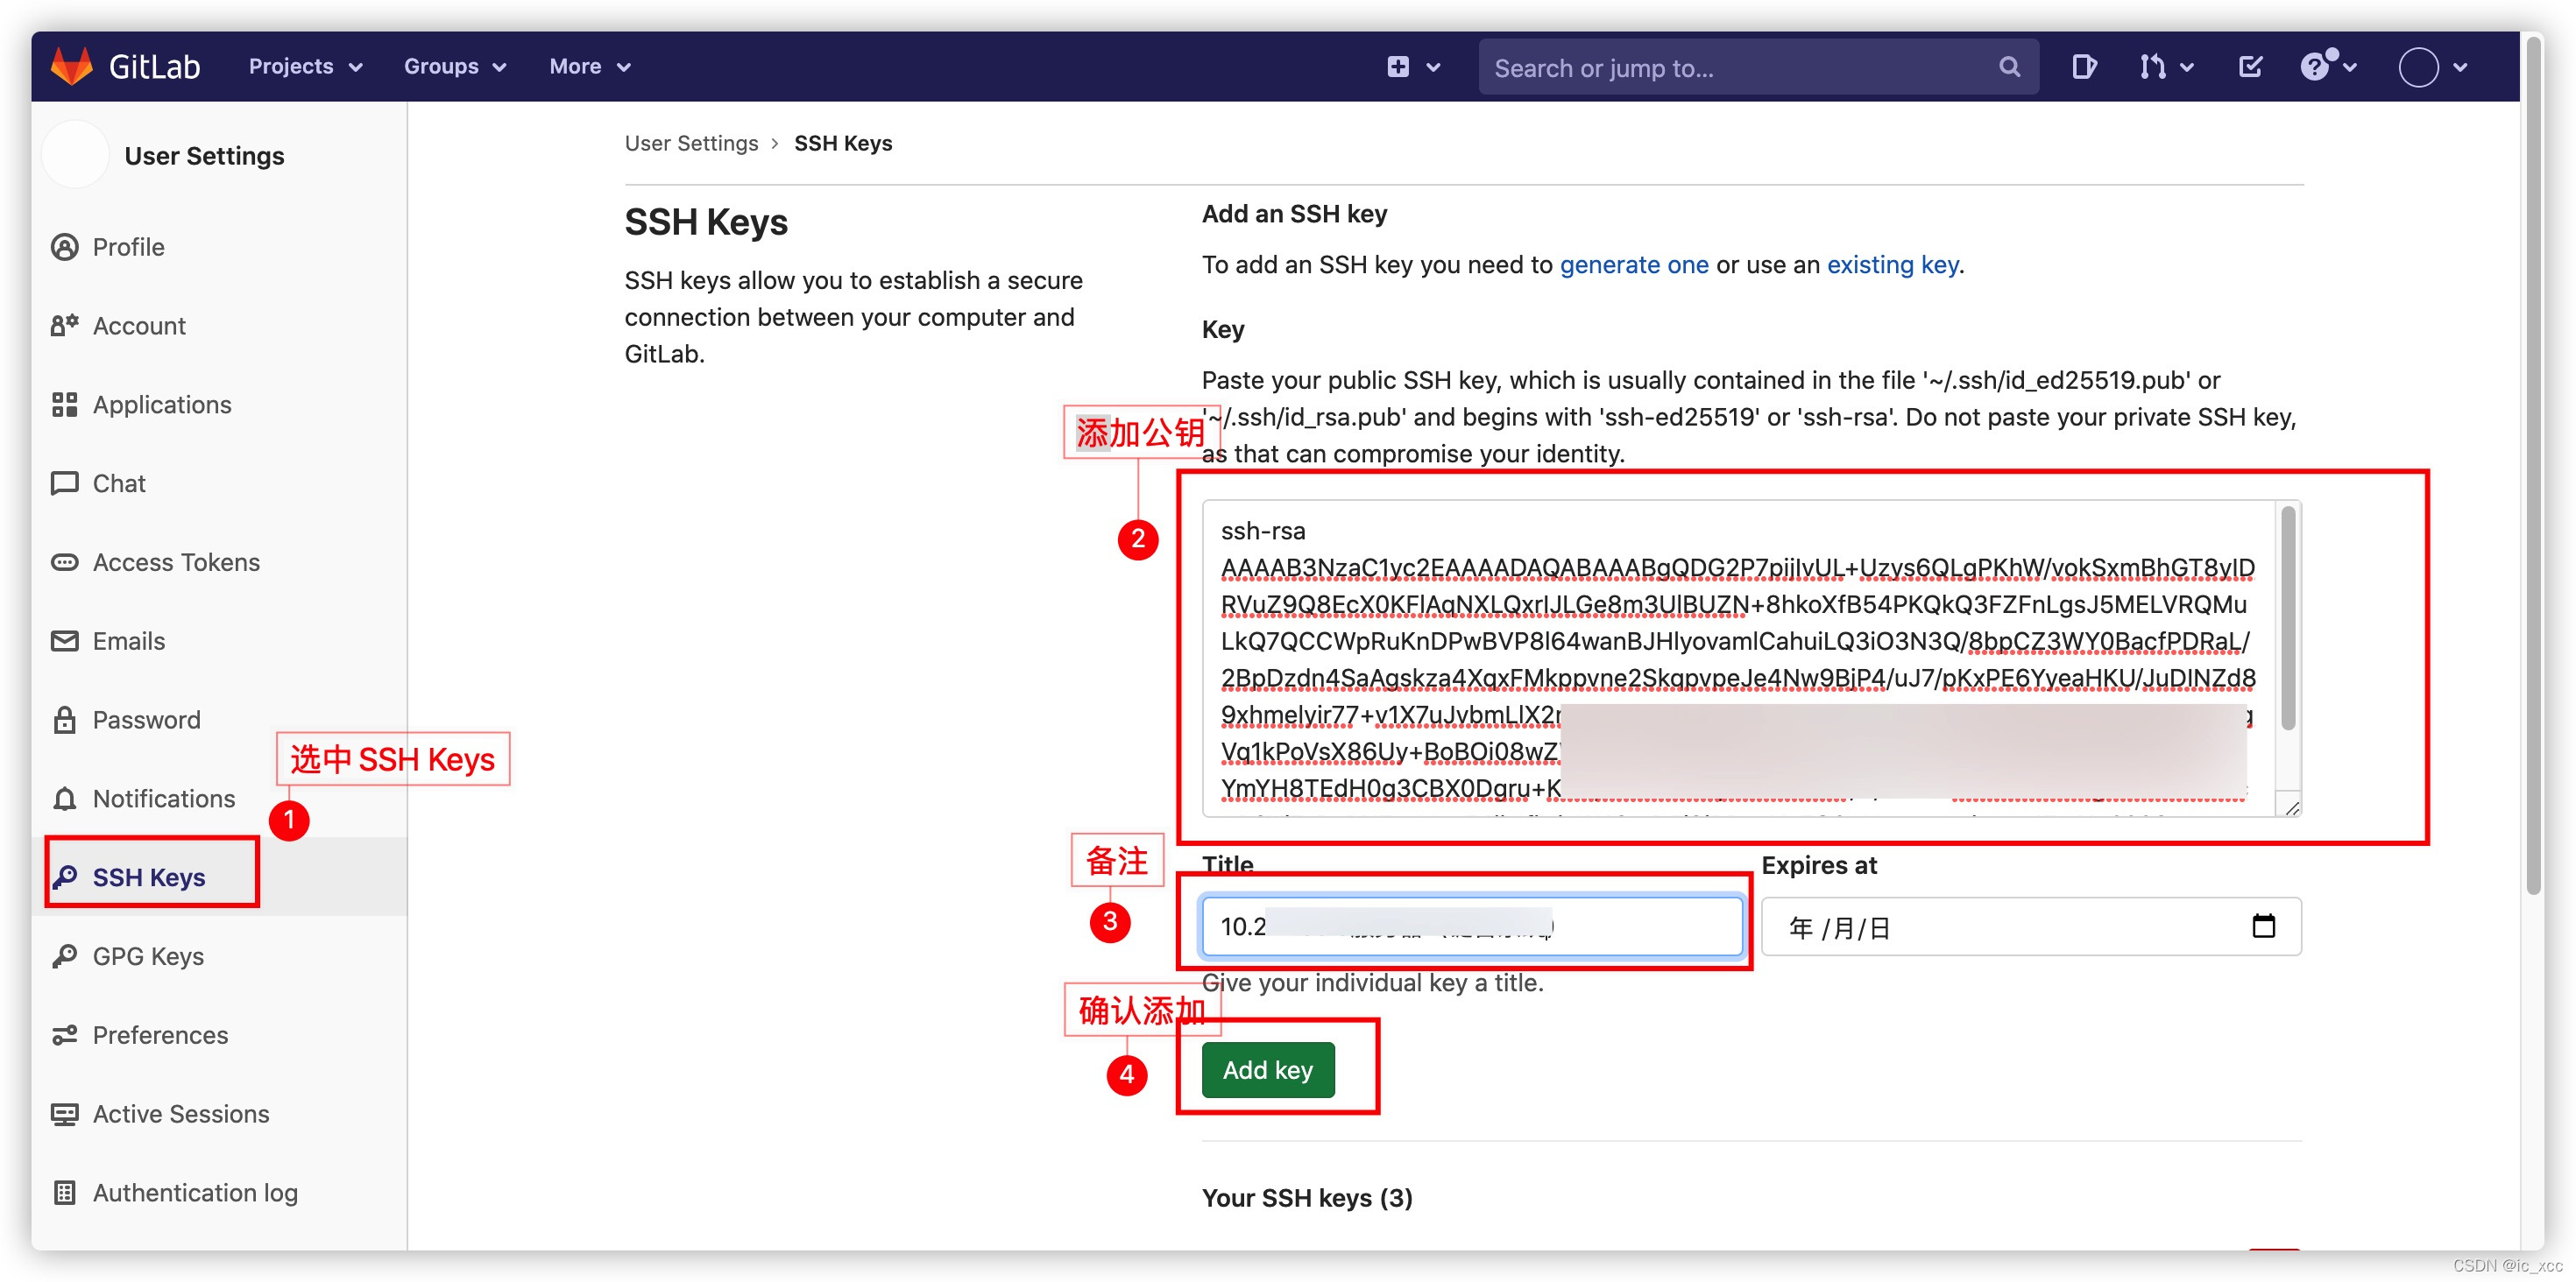Viewport: 2576px width, 1282px height.
Task: Open the Projects dropdown menu
Action: [304, 66]
